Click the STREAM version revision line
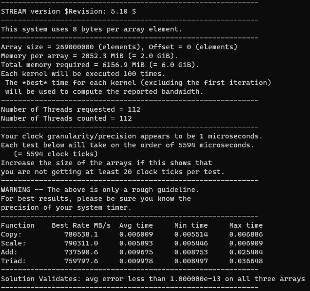This screenshot has height=291, width=310. (69, 11)
